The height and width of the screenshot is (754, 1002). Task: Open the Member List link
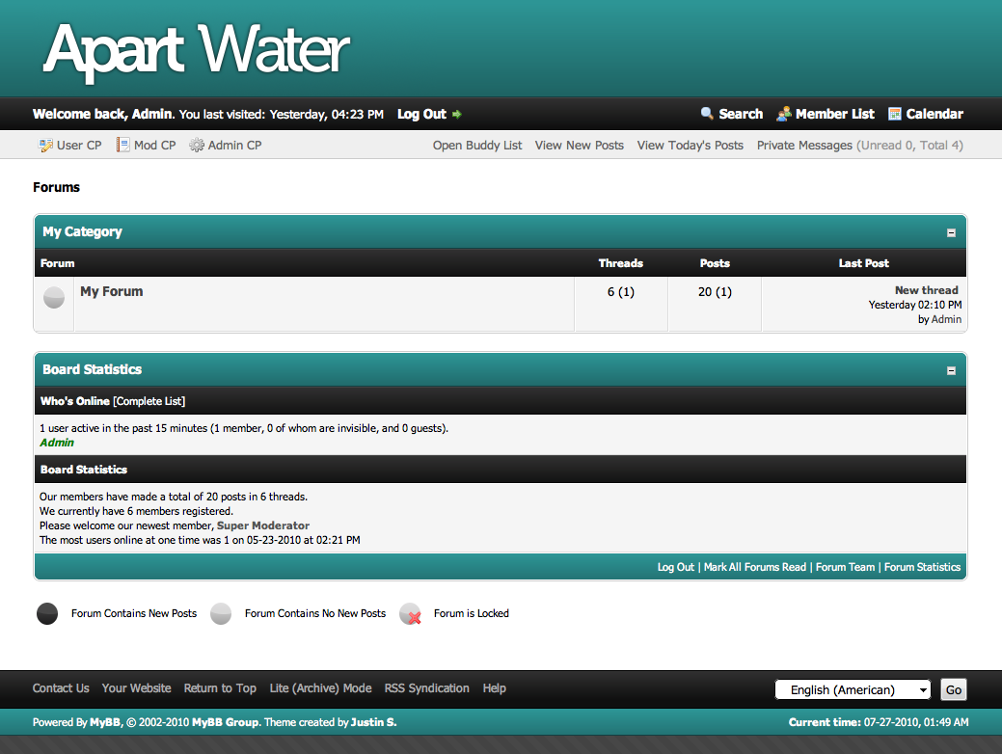click(834, 114)
